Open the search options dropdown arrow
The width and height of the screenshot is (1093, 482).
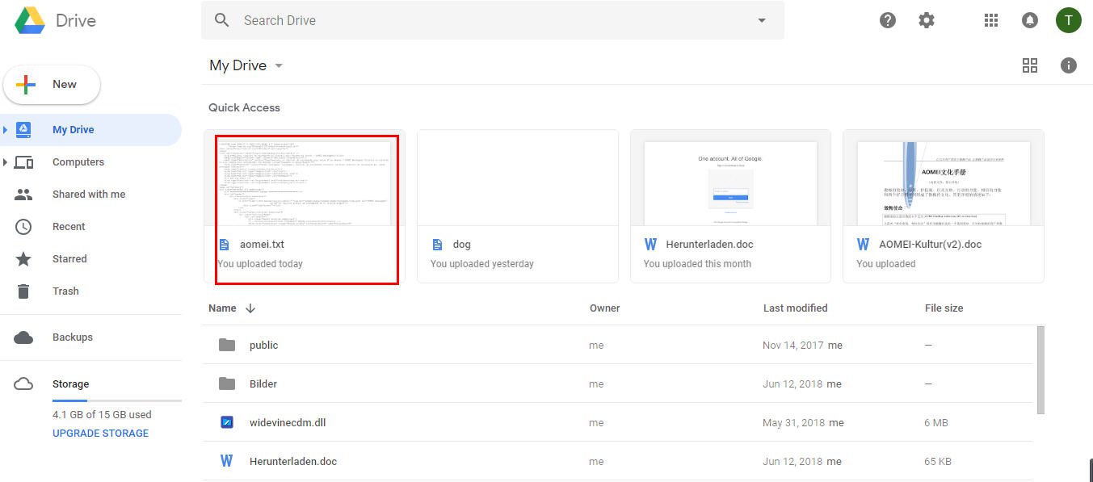(x=761, y=20)
